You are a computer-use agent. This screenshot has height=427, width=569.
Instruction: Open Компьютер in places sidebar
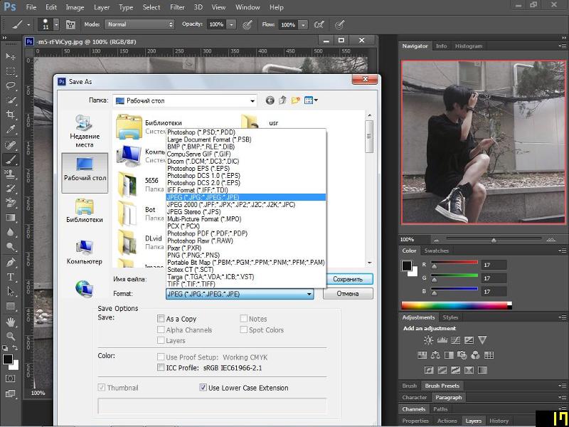[x=85, y=252]
